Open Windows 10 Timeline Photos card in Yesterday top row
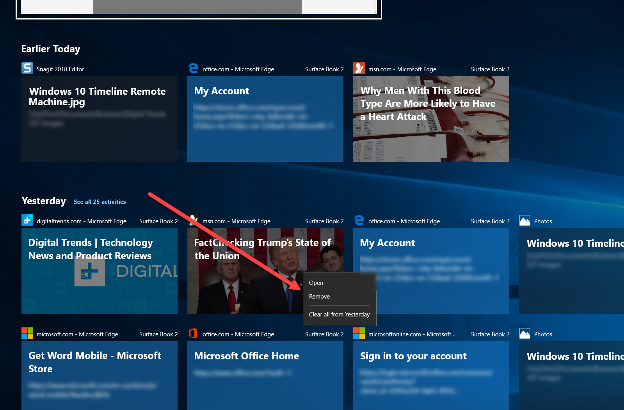624x410 pixels. point(571,271)
